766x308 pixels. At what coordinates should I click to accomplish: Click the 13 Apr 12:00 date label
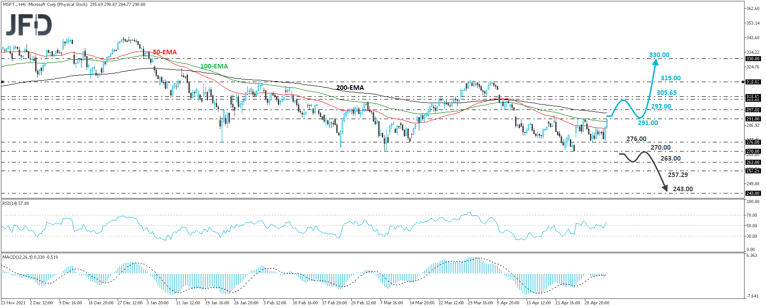(x=539, y=303)
